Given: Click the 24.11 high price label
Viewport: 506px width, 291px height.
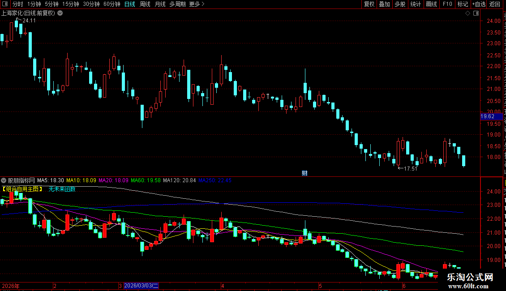Looking at the screenshot, I should tap(29, 21).
